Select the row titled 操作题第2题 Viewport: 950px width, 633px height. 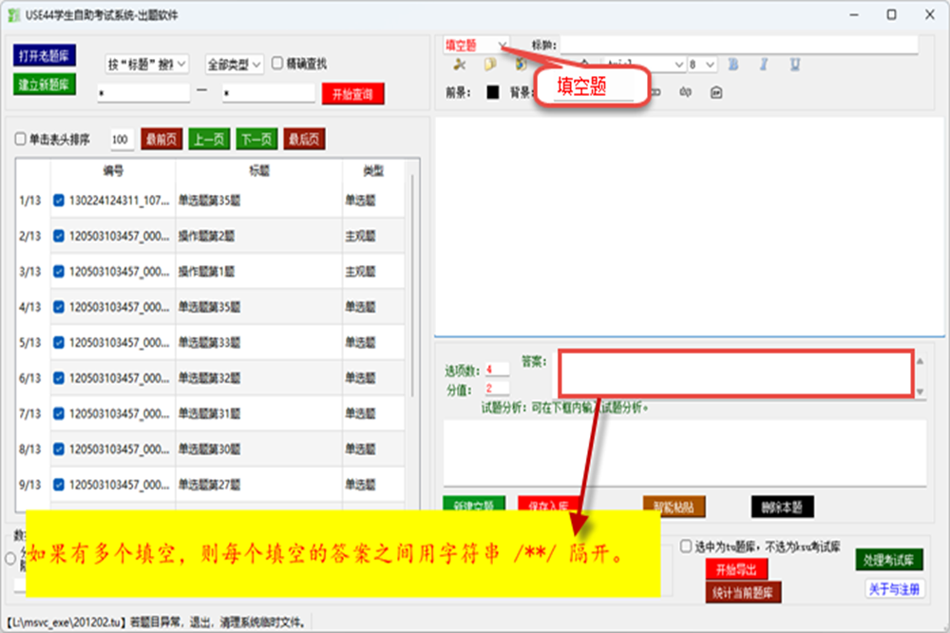[x=210, y=236]
